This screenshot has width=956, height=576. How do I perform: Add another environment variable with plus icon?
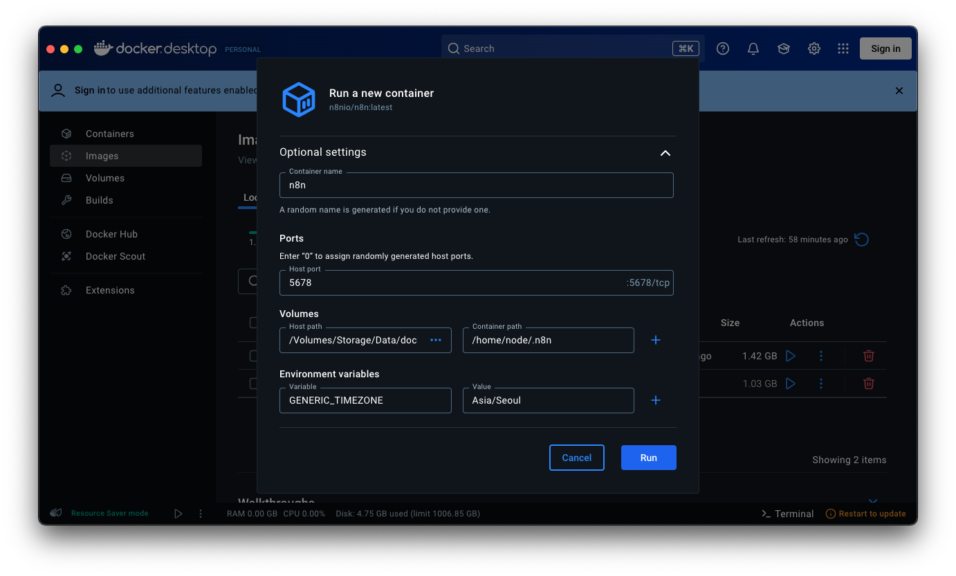[656, 400]
